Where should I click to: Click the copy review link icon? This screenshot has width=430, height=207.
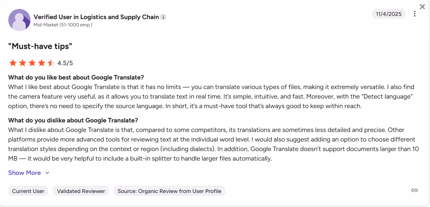click(x=414, y=190)
